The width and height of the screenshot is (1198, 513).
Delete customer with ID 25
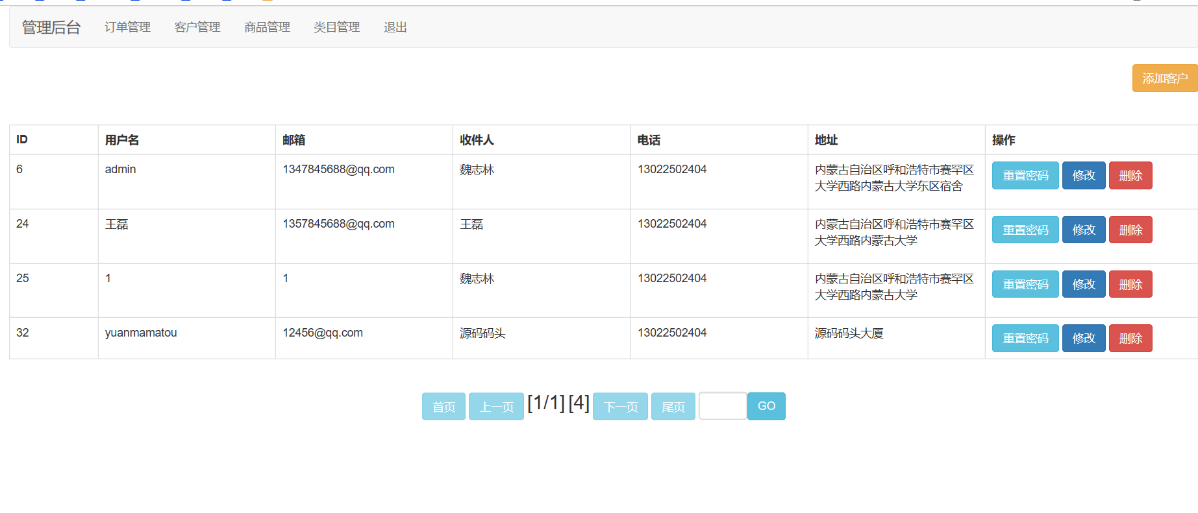click(x=1130, y=285)
